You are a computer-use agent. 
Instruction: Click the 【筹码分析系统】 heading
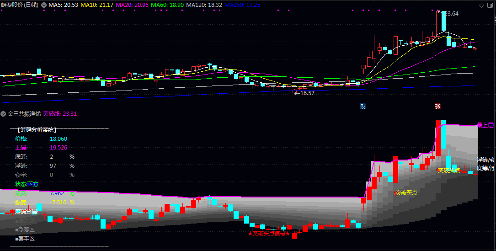[x=37, y=130]
